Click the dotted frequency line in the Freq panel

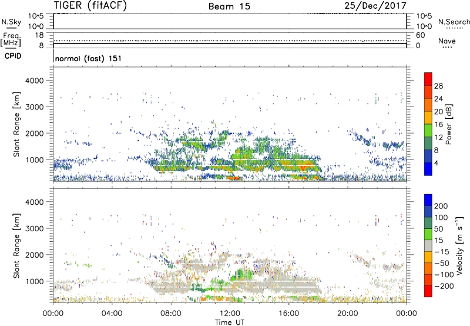coord(230,41)
